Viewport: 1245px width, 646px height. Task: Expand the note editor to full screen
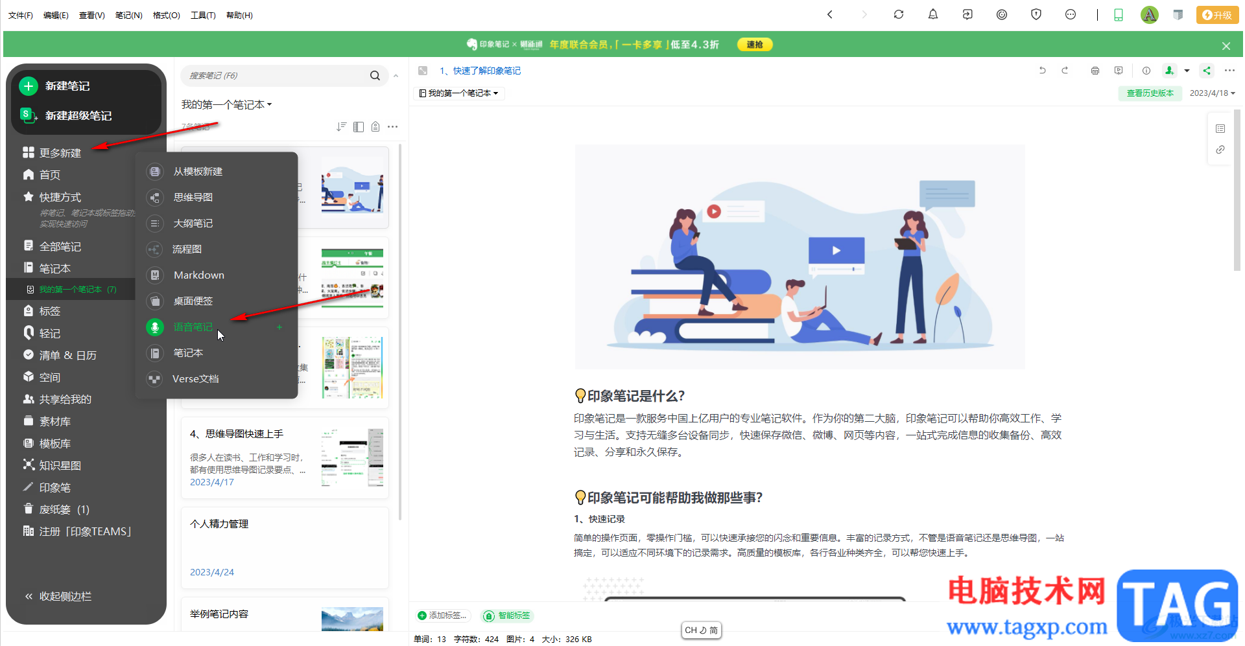tap(423, 71)
